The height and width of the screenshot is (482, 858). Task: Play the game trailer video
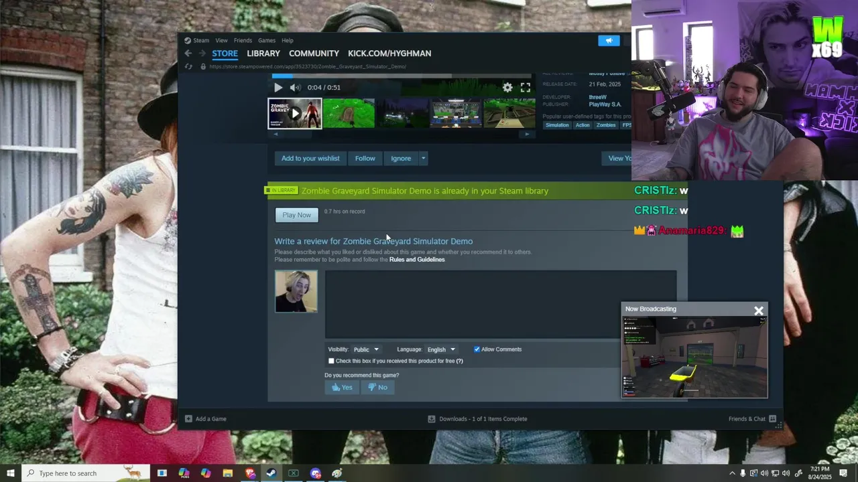click(x=278, y=87)
